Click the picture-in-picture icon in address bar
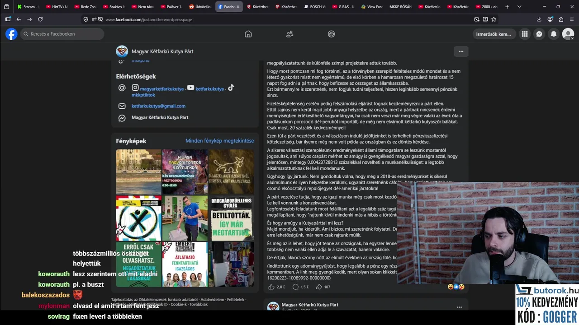This screenshot has height=325, width=579. [477, 19]
